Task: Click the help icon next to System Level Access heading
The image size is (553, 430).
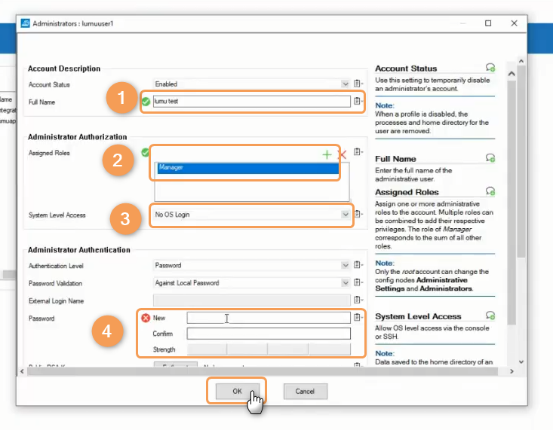Action: [x=490, y=316]
